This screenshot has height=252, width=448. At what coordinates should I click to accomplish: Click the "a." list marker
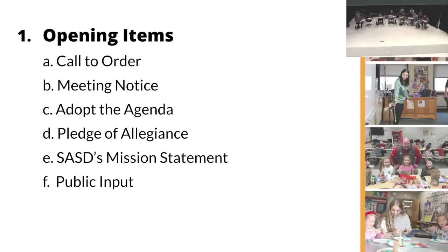coord(48,62)
